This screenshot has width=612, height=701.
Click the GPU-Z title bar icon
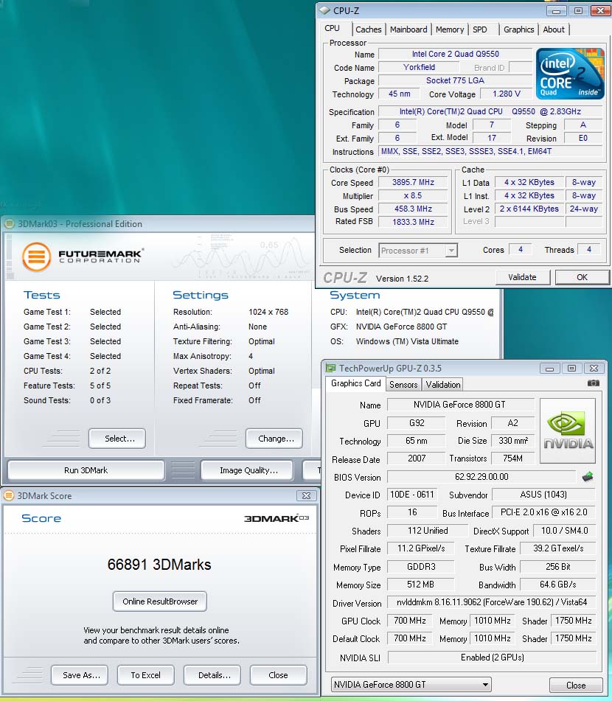point(330,368)
